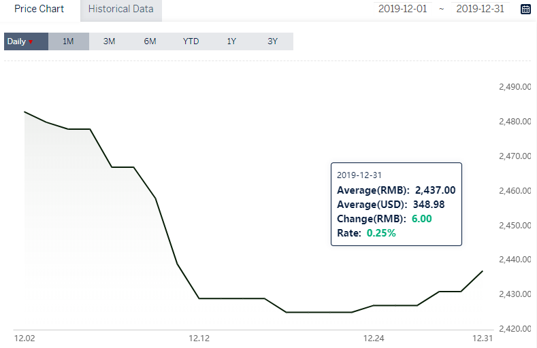Image resolution: width=537 pixels, height=348 pixels.
Task: Switch to the Price Chart tab
Action: point(39,9)
